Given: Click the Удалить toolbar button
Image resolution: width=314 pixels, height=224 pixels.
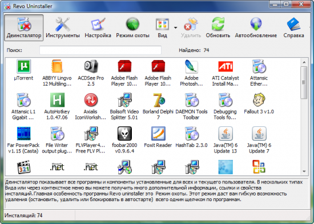Looking at the screenshot, I should [191, 27].
